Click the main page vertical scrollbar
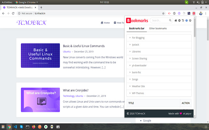The height and width of the screenshot is (130, 209). pos(208,30)
